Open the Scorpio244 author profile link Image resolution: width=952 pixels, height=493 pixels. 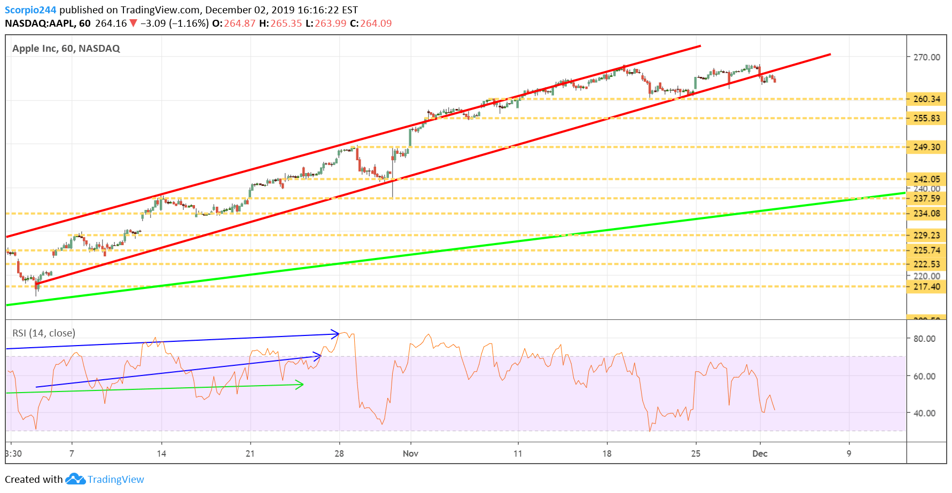tap(30, 10)
